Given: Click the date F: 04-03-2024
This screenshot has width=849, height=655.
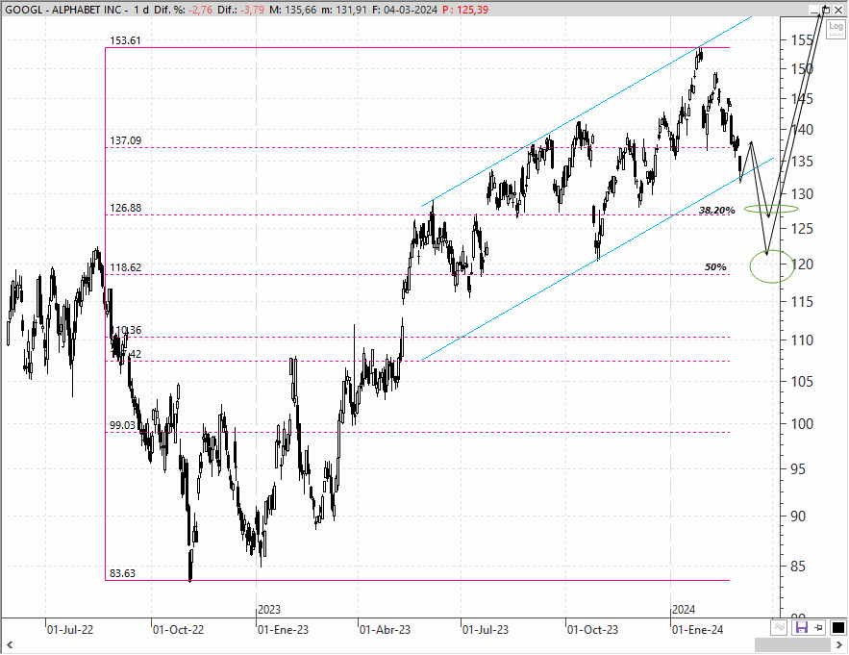Looking at the screenshot, I should pyautogui.click(x=405, y=10).
